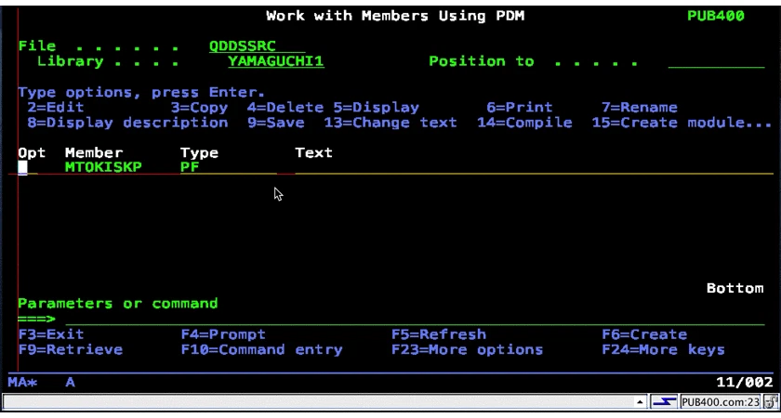Image resolution: width=781 pixels, height=418 pixels.
Task: Click F4=Prompt function key
Action: pyautogui.click(x=223, y=334)
